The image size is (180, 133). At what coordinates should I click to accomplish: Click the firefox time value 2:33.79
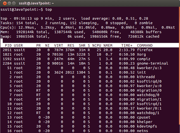(127, 50)
